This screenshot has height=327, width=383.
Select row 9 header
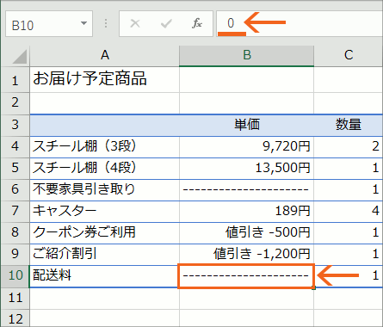coord(15,255)
